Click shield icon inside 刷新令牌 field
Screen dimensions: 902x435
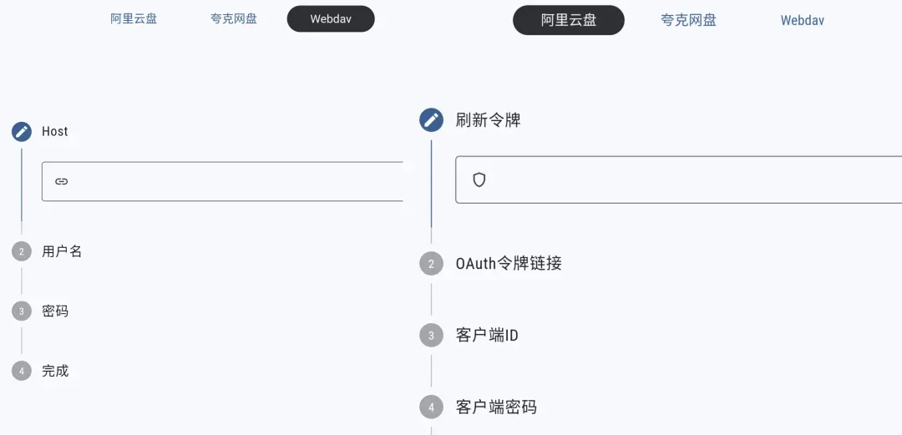tap(479, 180)
